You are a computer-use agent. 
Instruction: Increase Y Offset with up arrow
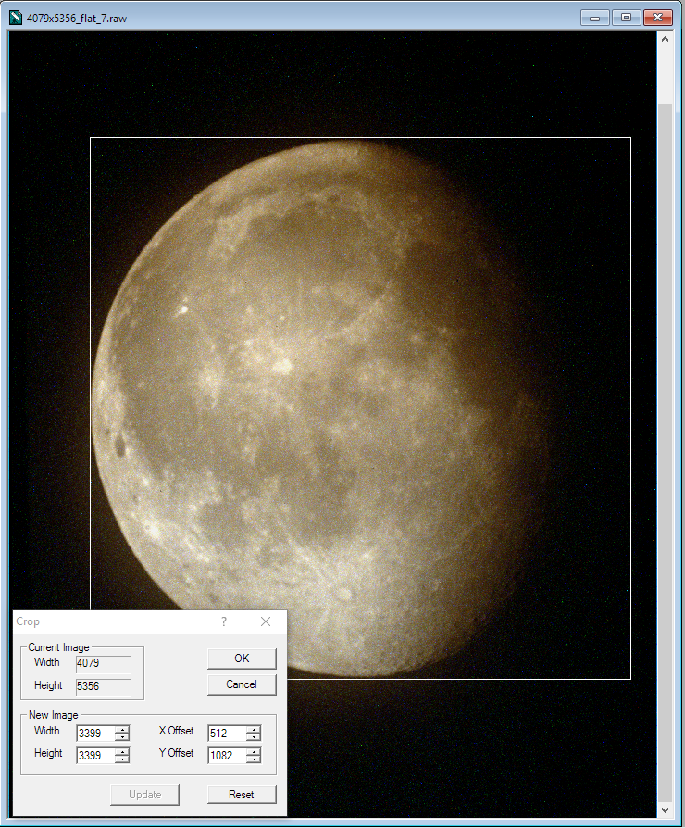click(x=254, y=751)
